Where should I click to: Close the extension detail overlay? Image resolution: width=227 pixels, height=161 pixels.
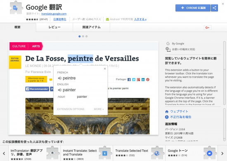223,4
